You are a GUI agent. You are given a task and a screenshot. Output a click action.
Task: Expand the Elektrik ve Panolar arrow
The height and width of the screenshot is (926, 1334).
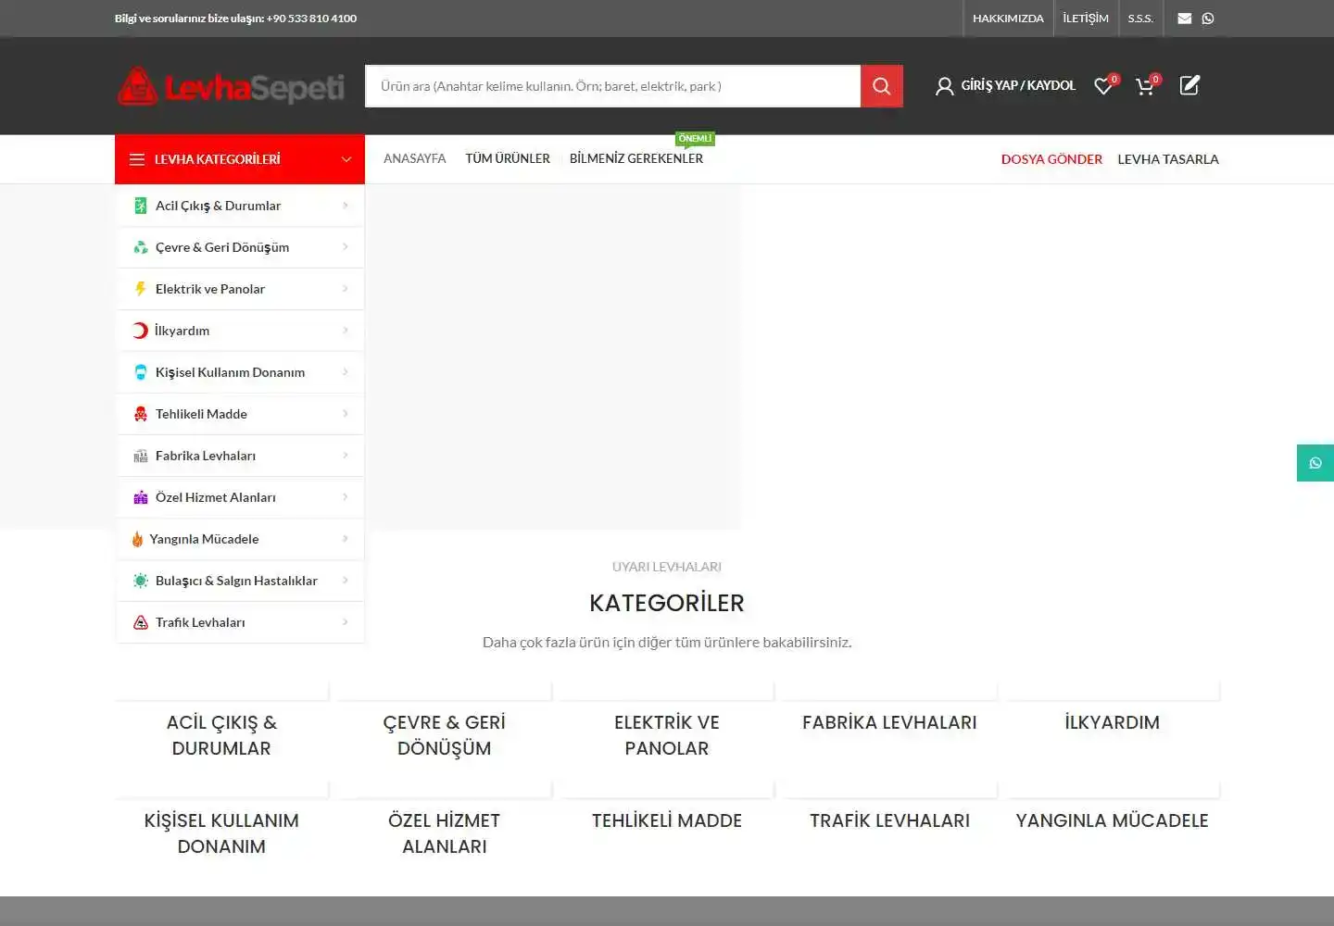[346, 289]
